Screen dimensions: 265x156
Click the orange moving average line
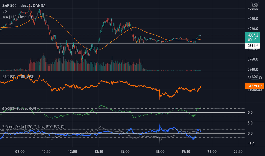coord(71,35)
